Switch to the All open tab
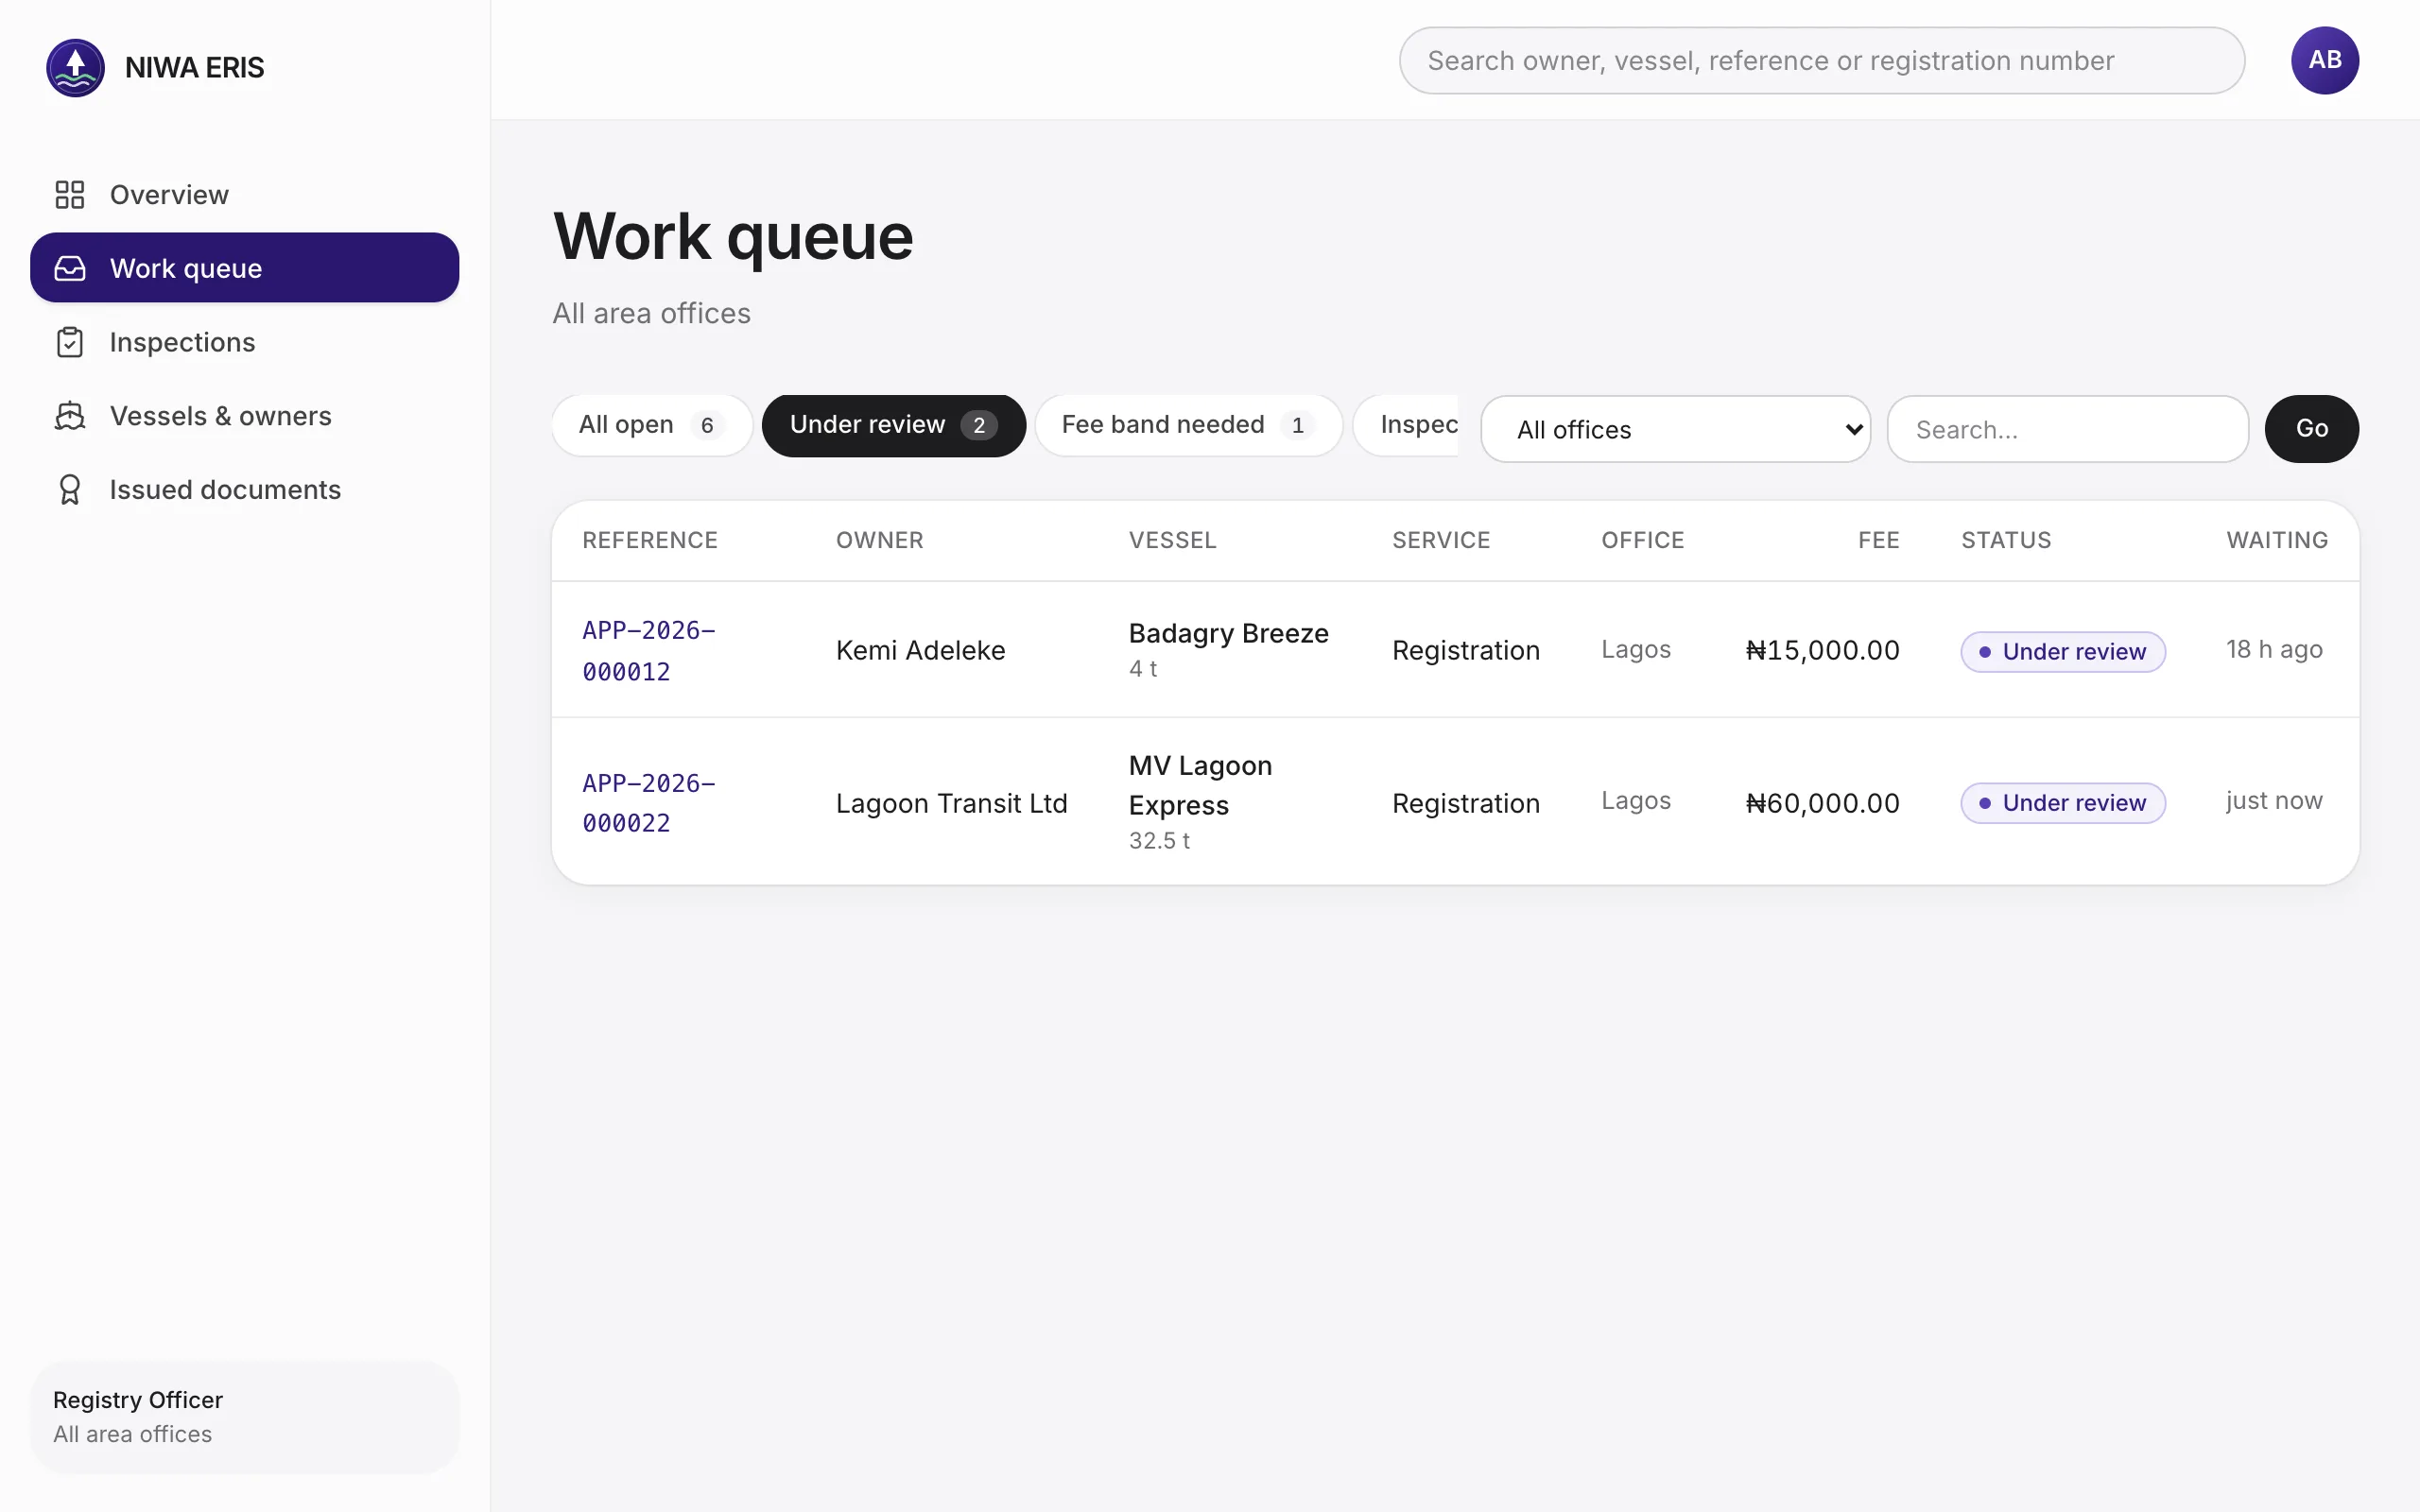The image size is (2420, 1512). point(651,425)
